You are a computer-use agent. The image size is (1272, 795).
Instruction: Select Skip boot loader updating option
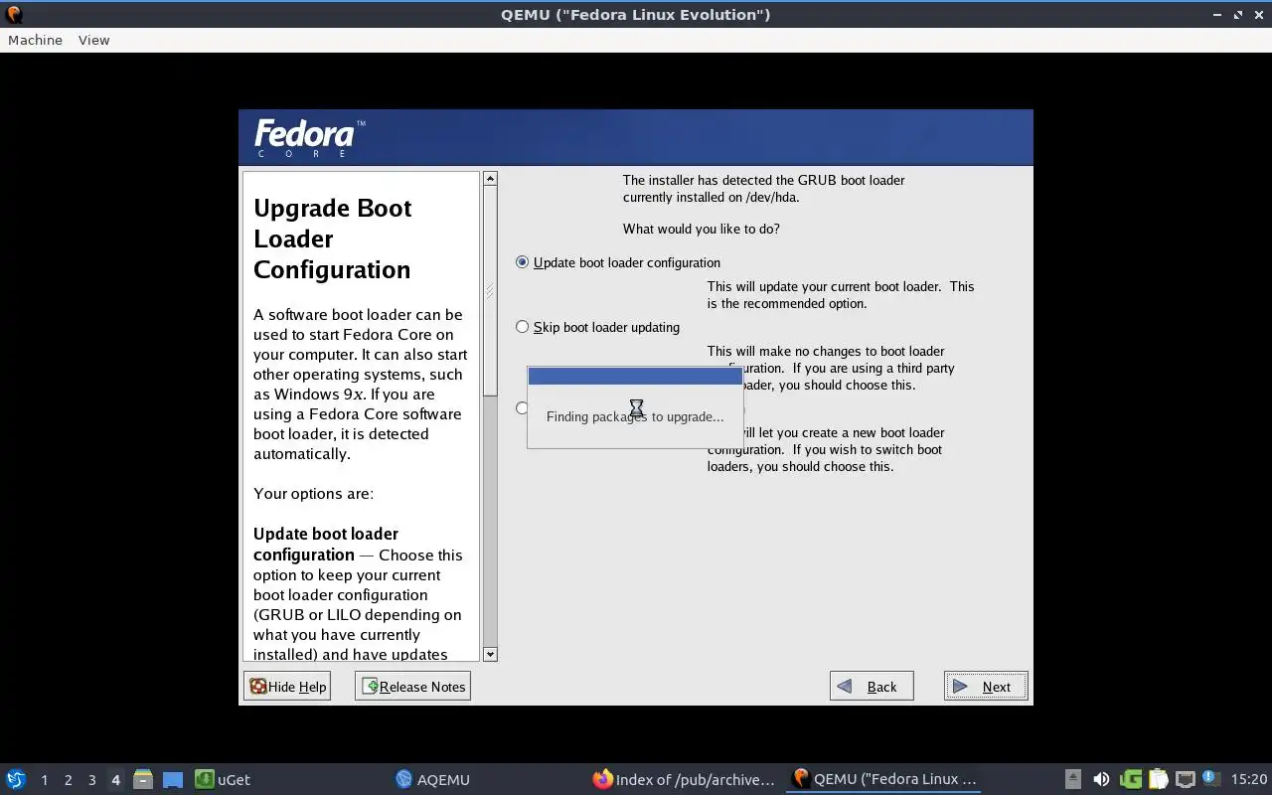click(x=598, y=327)
